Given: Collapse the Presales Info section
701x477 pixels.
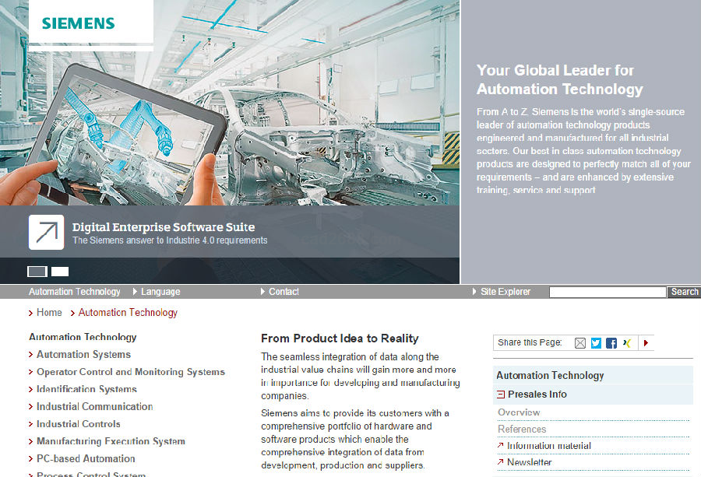Looking at the screenshot, I should click(x=501, y=395).
